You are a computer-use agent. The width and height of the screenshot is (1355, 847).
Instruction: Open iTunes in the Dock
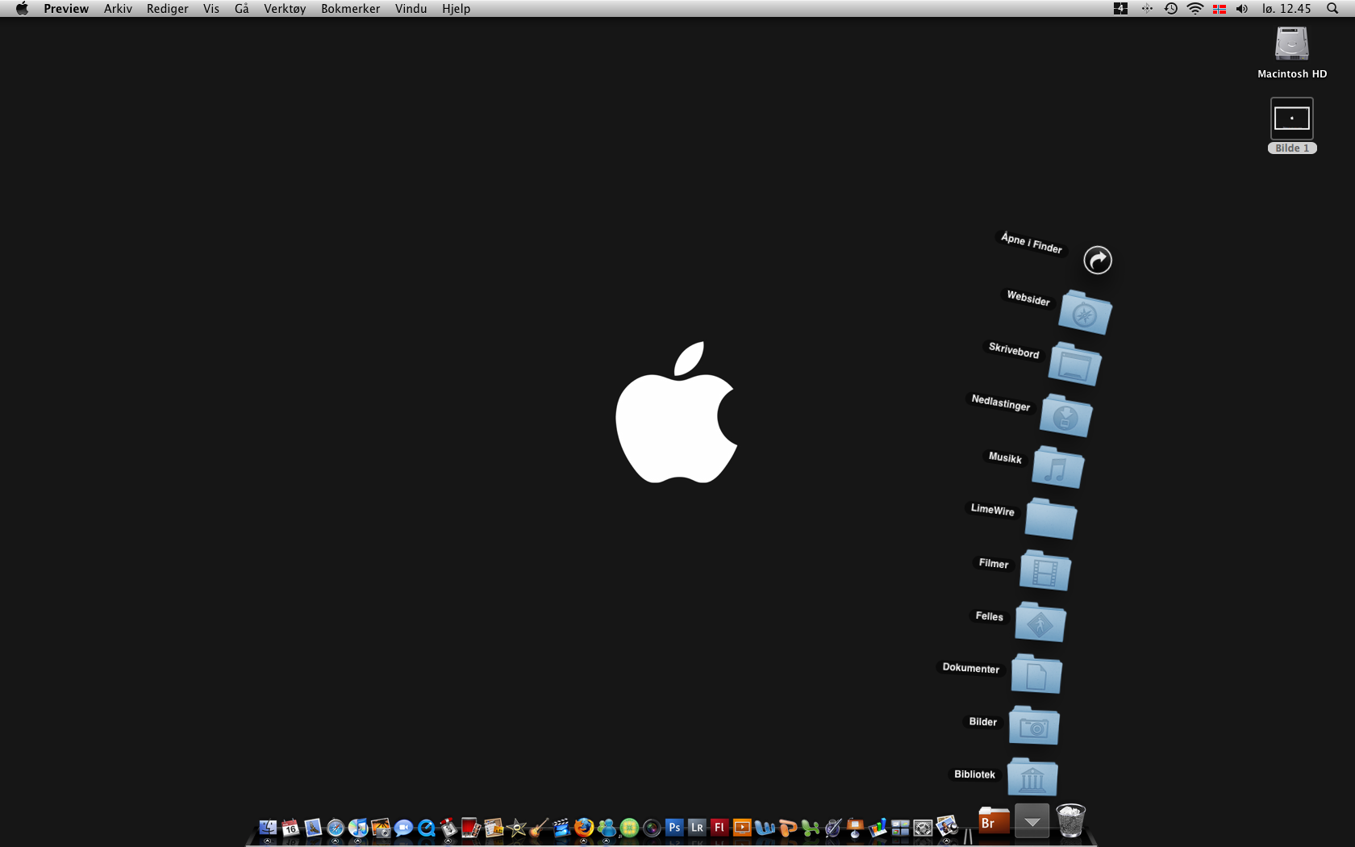pos(358,828)
